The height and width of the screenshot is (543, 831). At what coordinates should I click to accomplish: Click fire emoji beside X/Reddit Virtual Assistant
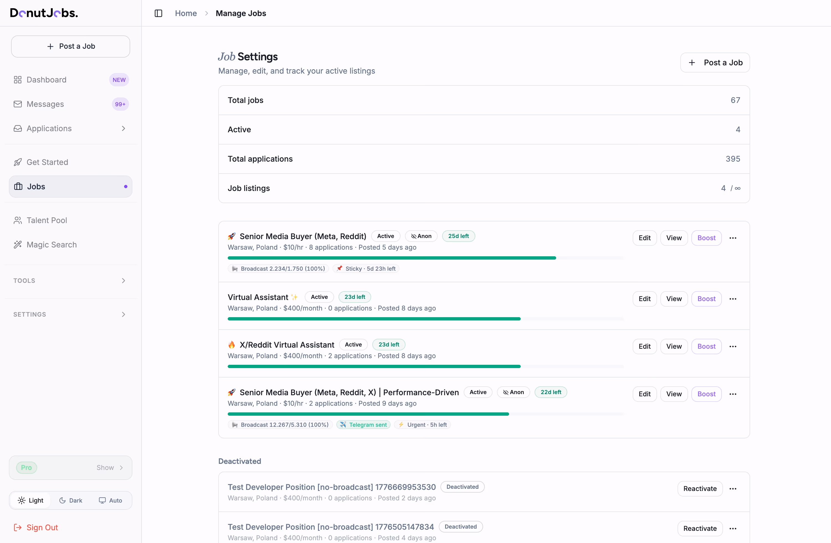point(232,345)
